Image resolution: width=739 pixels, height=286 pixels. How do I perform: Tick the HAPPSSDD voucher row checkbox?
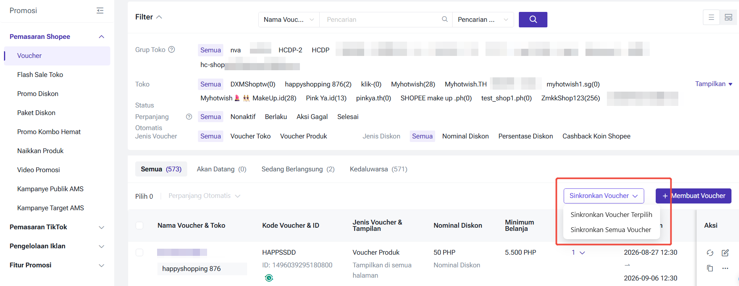point(139,252)
